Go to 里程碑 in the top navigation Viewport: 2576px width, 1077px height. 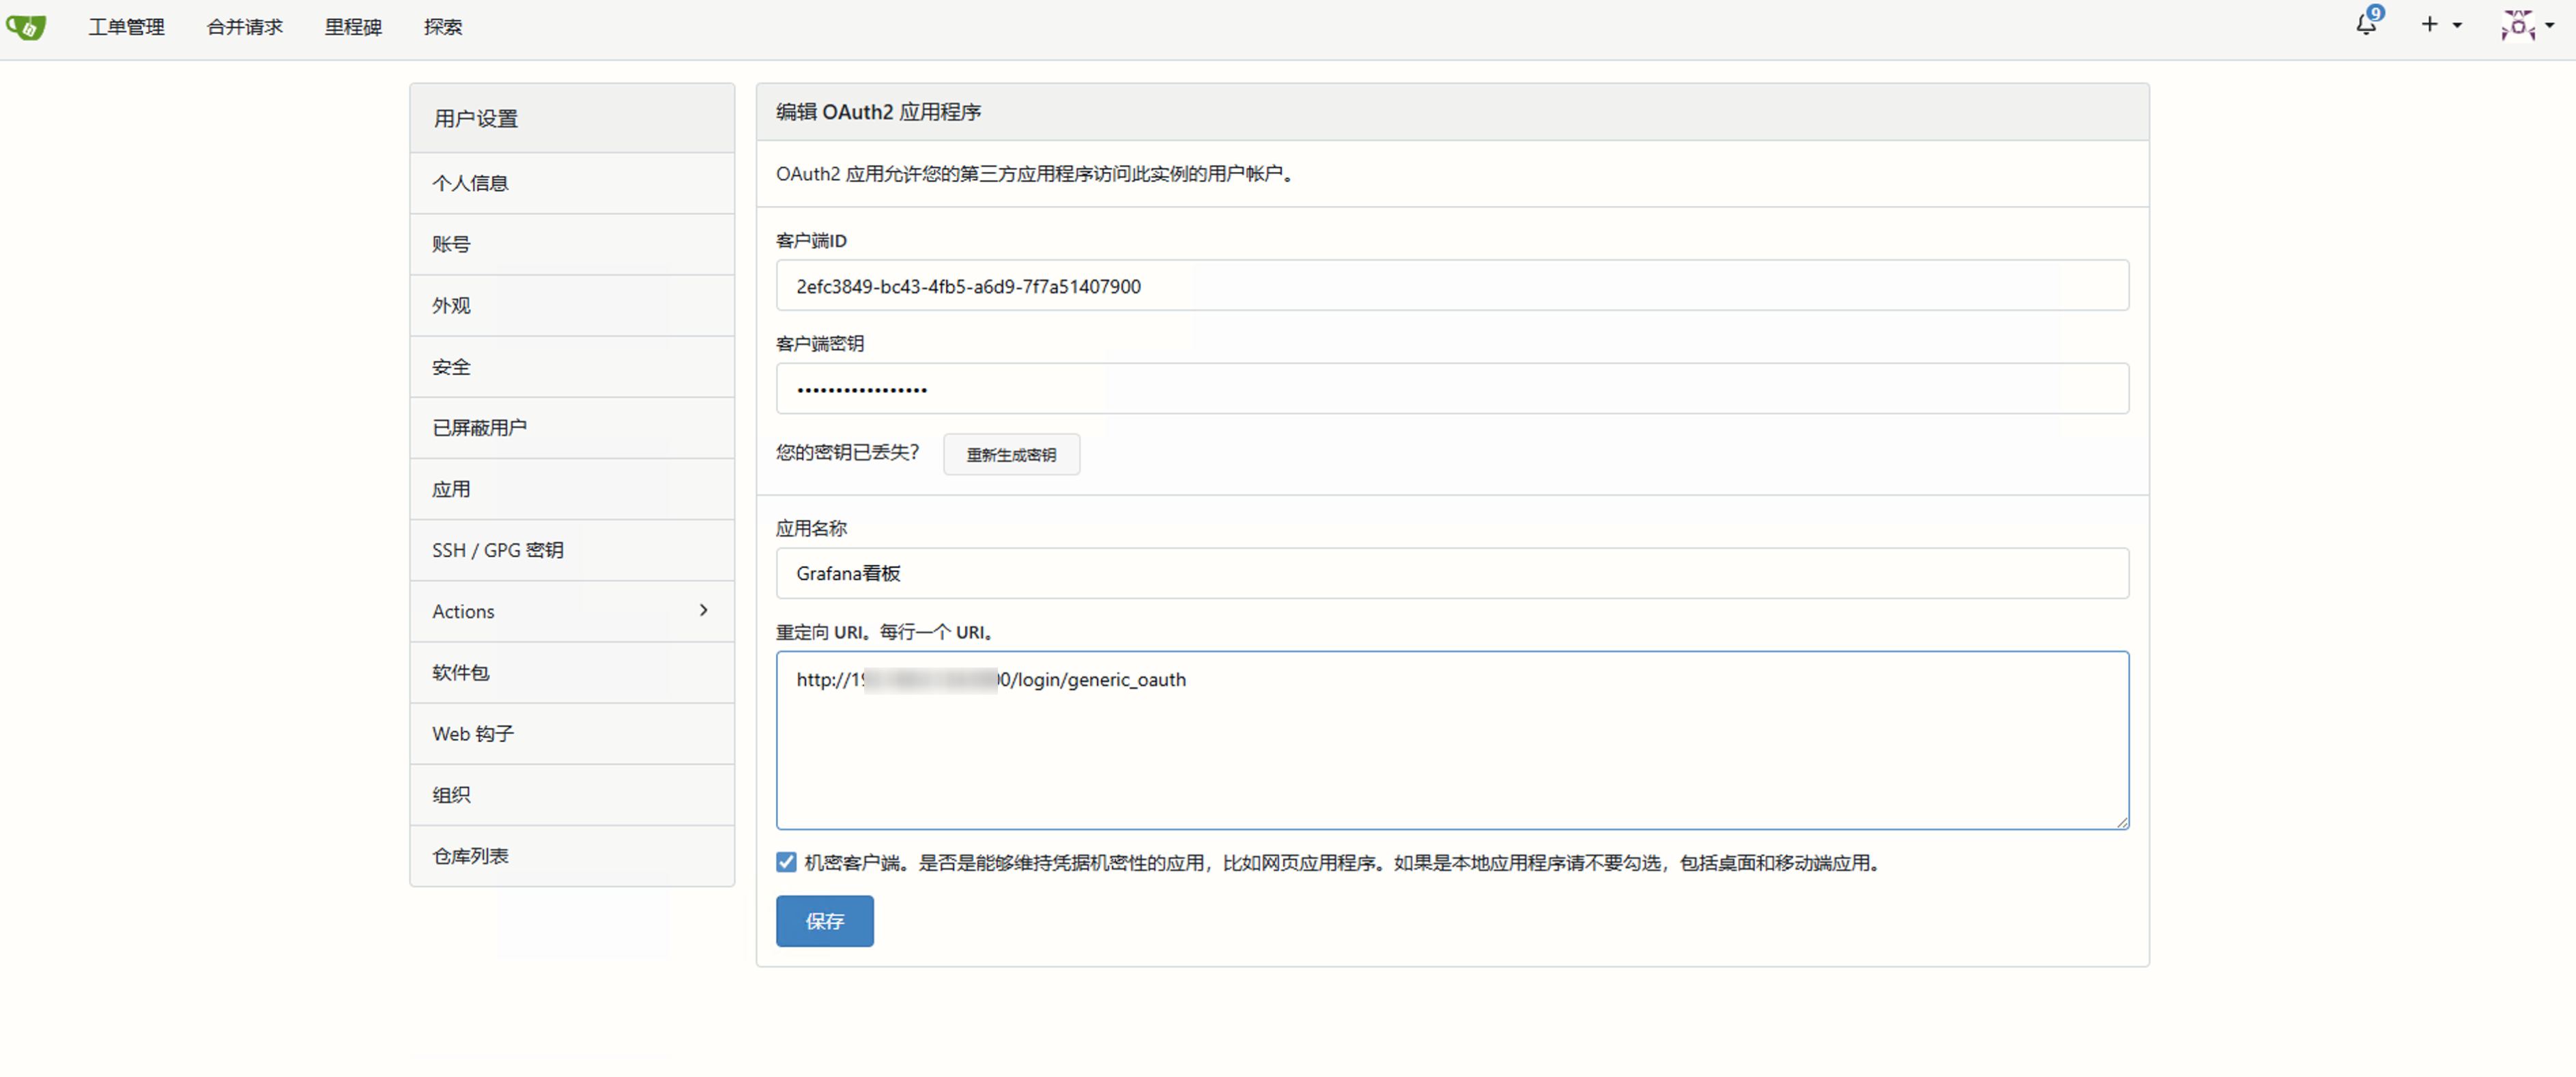[353, 27]
